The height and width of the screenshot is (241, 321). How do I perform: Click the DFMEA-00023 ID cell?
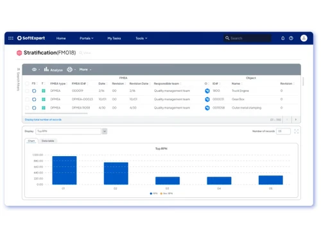click(82, 100)
